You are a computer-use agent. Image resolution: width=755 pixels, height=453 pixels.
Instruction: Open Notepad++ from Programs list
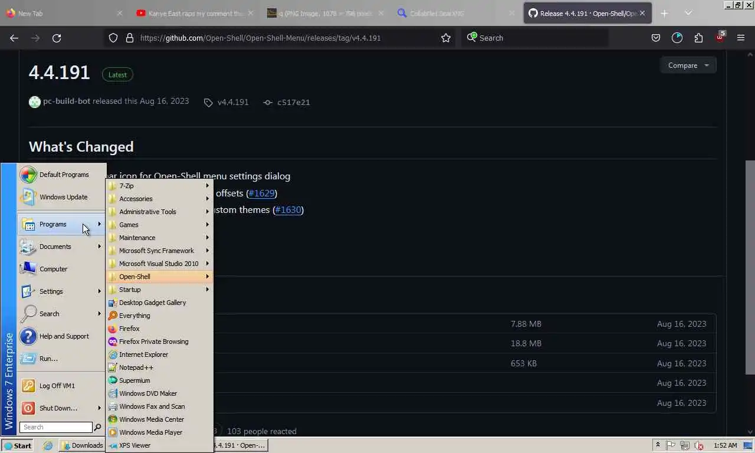click(159, 367)
